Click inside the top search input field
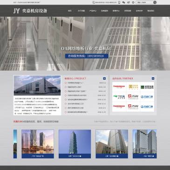170x170 pixels. (x=144, y=2)
